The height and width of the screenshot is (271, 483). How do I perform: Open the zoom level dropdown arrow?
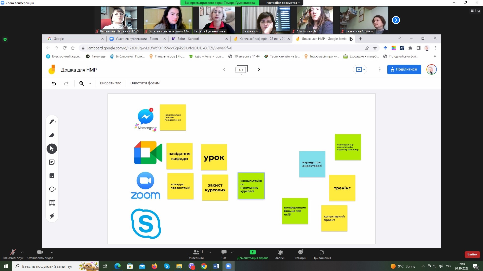click(x=90, y=83)
